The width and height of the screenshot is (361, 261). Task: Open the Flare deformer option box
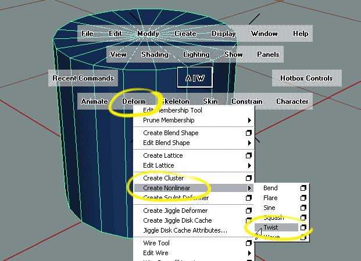303,198
